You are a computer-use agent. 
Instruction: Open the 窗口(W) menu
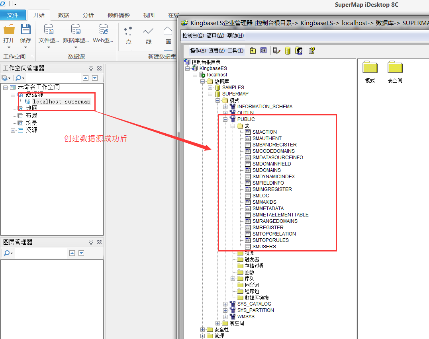click(215, 35)
